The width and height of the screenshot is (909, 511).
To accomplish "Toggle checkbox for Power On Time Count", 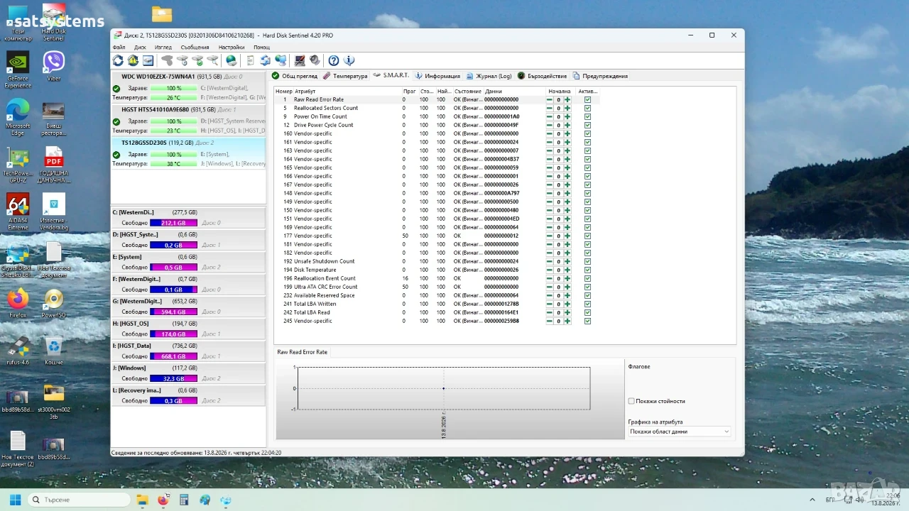I will tap(587, 116).
